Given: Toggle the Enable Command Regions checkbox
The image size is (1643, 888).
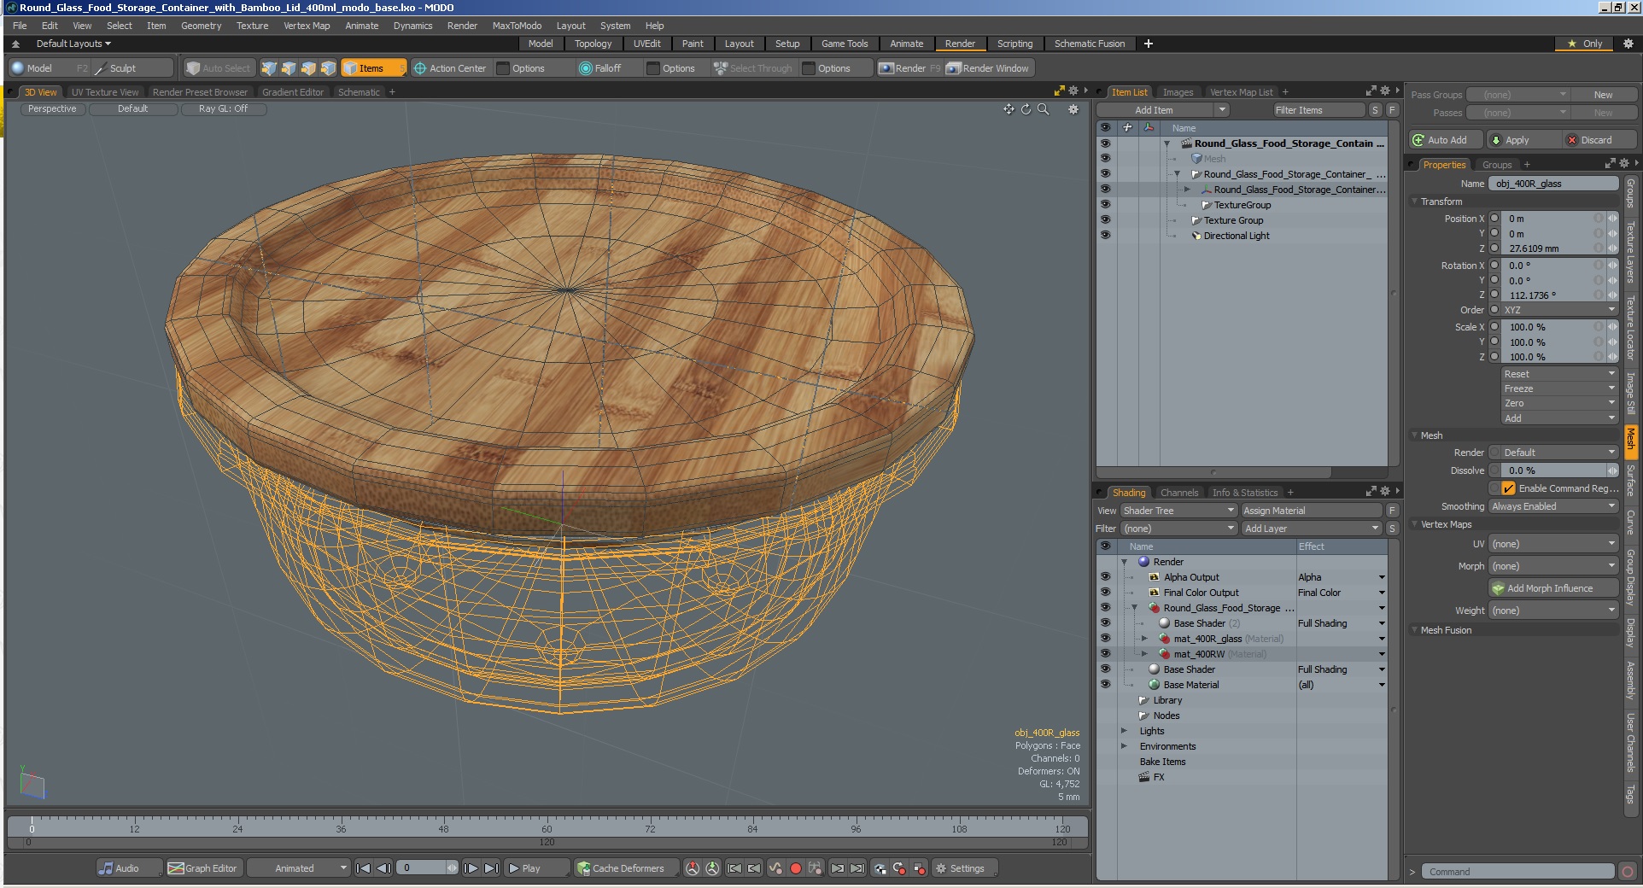Looking at the screenshot, I should tap(1508, 488).
